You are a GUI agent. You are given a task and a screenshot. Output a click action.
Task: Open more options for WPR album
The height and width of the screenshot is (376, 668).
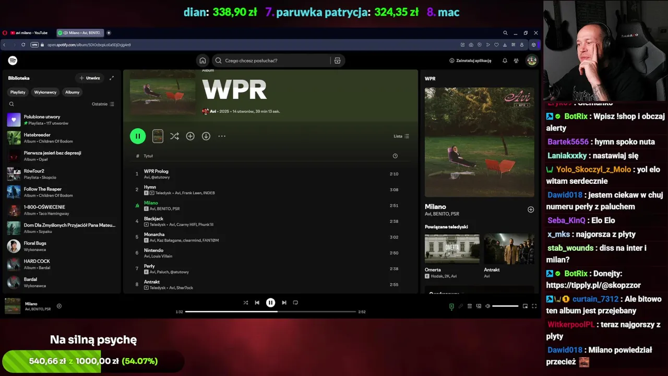222,136
